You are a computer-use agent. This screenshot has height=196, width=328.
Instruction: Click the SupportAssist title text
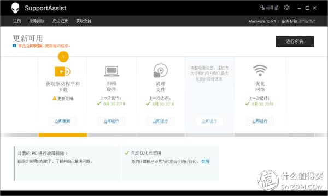tap(45, 8)
